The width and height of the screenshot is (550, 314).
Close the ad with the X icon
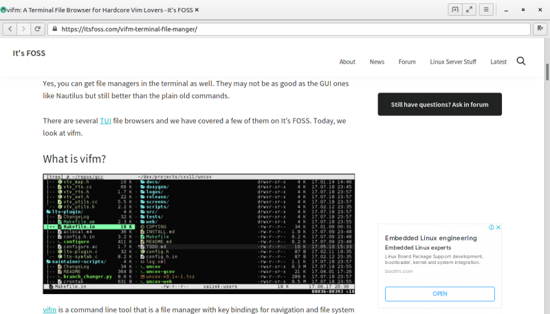click(498, 228)
